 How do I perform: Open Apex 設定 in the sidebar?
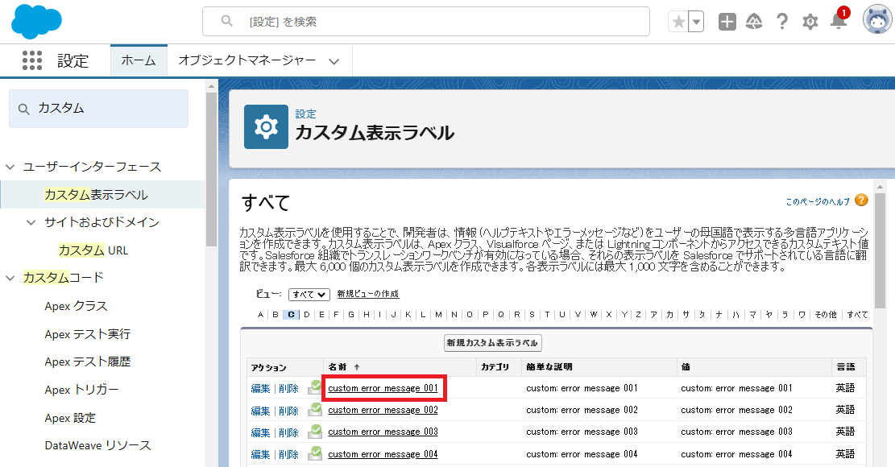coord(70,418)
